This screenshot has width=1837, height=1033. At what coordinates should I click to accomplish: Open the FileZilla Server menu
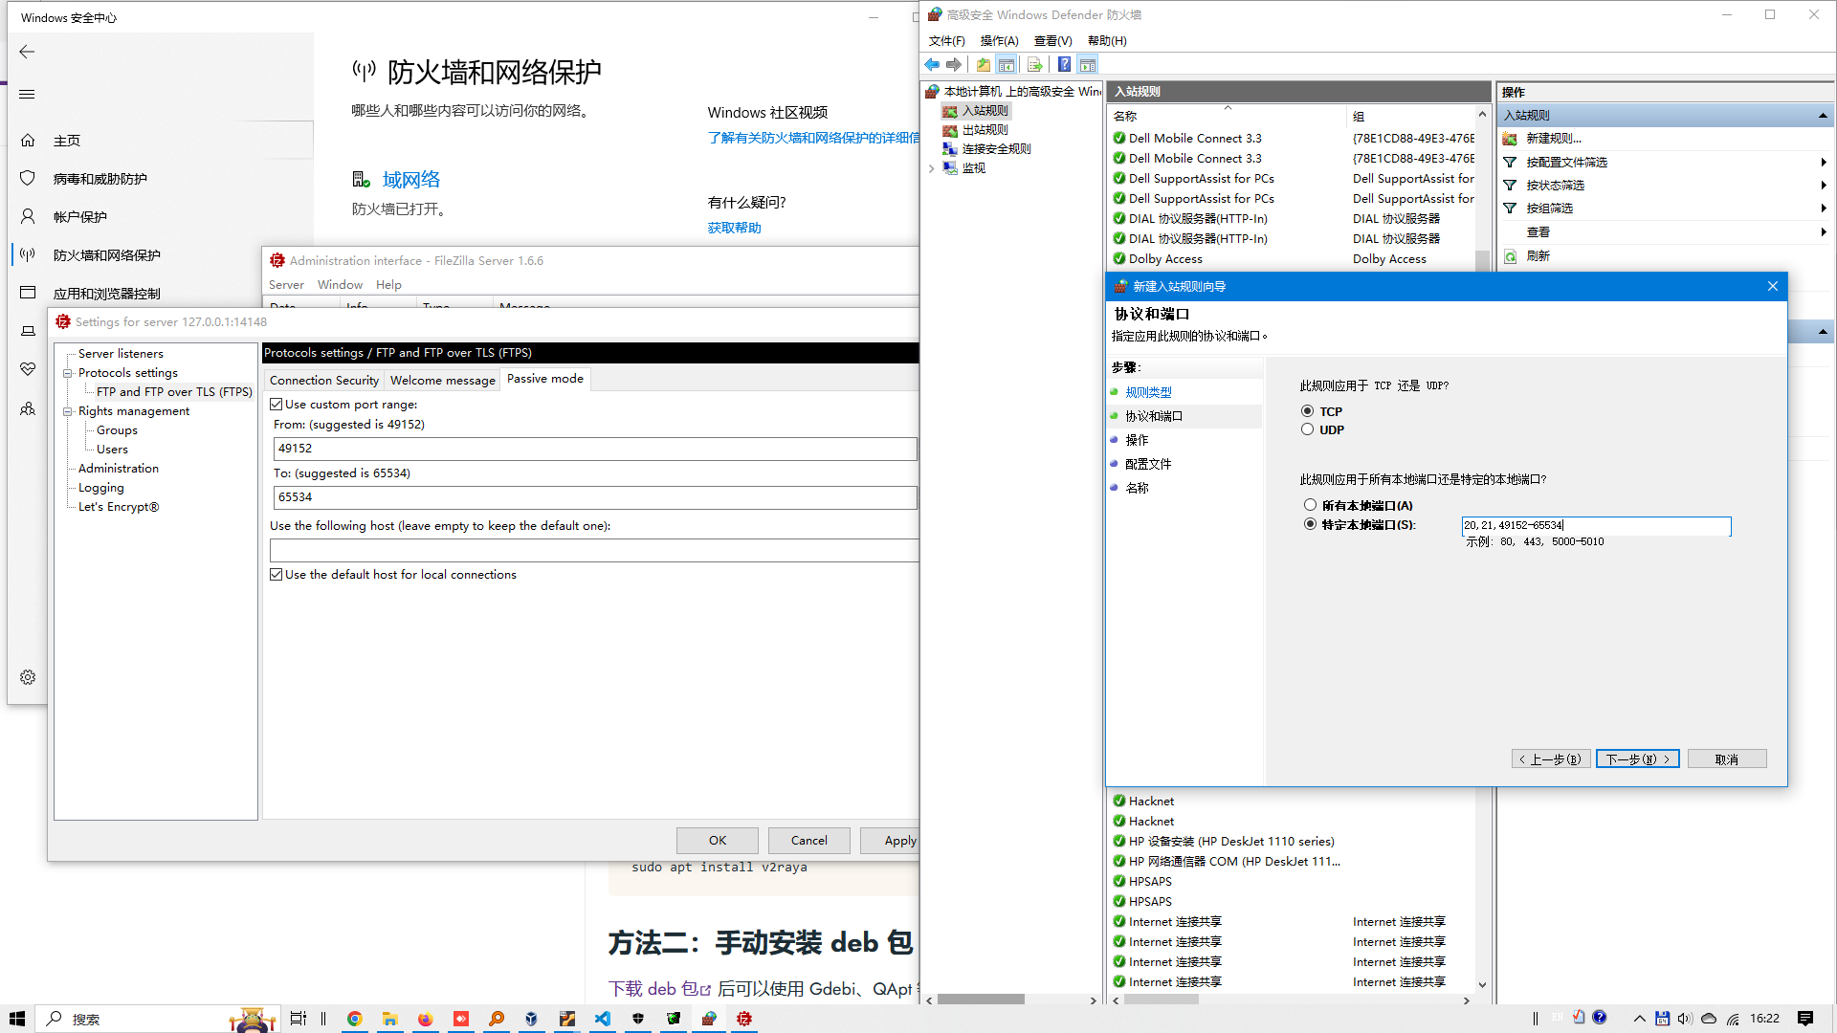coord(286,285)
